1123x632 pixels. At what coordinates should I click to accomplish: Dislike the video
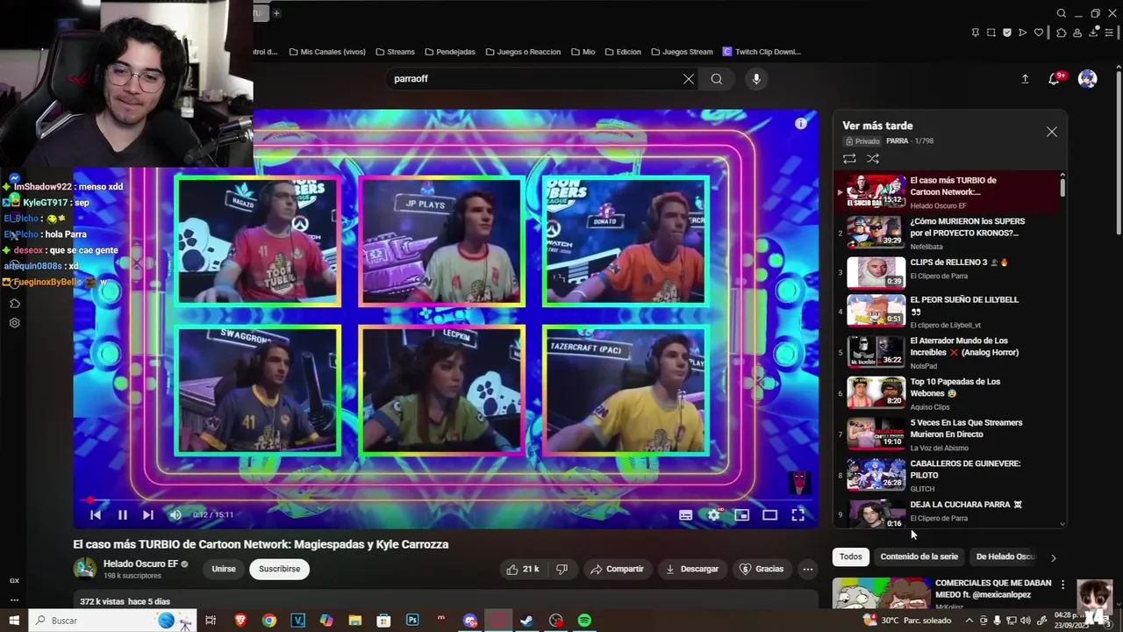[562, 569]
